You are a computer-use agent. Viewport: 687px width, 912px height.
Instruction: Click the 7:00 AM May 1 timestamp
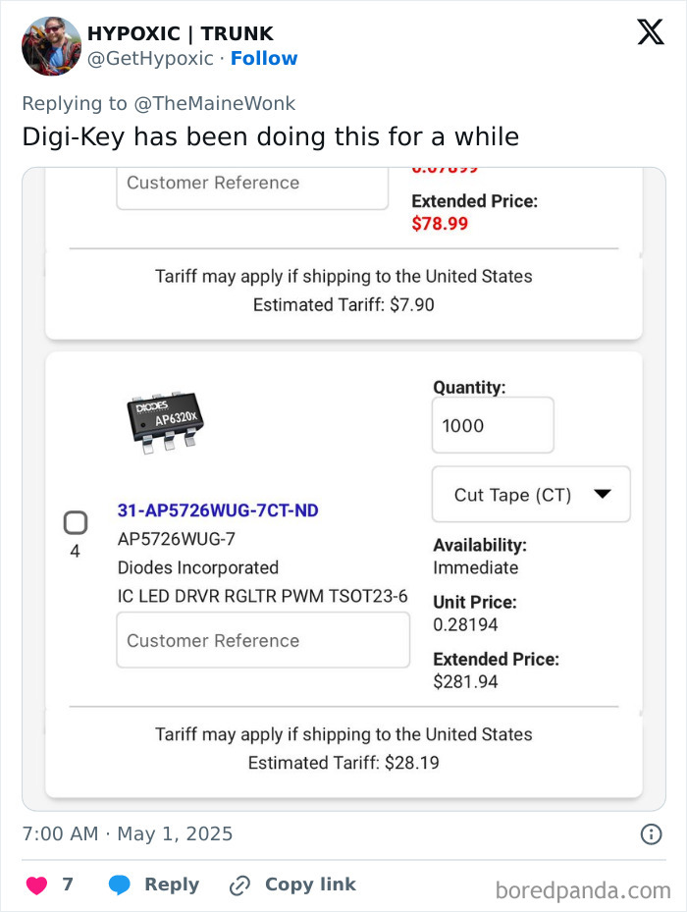click(128, 833)
